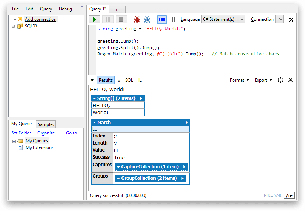Select My Queries folder in tree

[x=37, y=141]
